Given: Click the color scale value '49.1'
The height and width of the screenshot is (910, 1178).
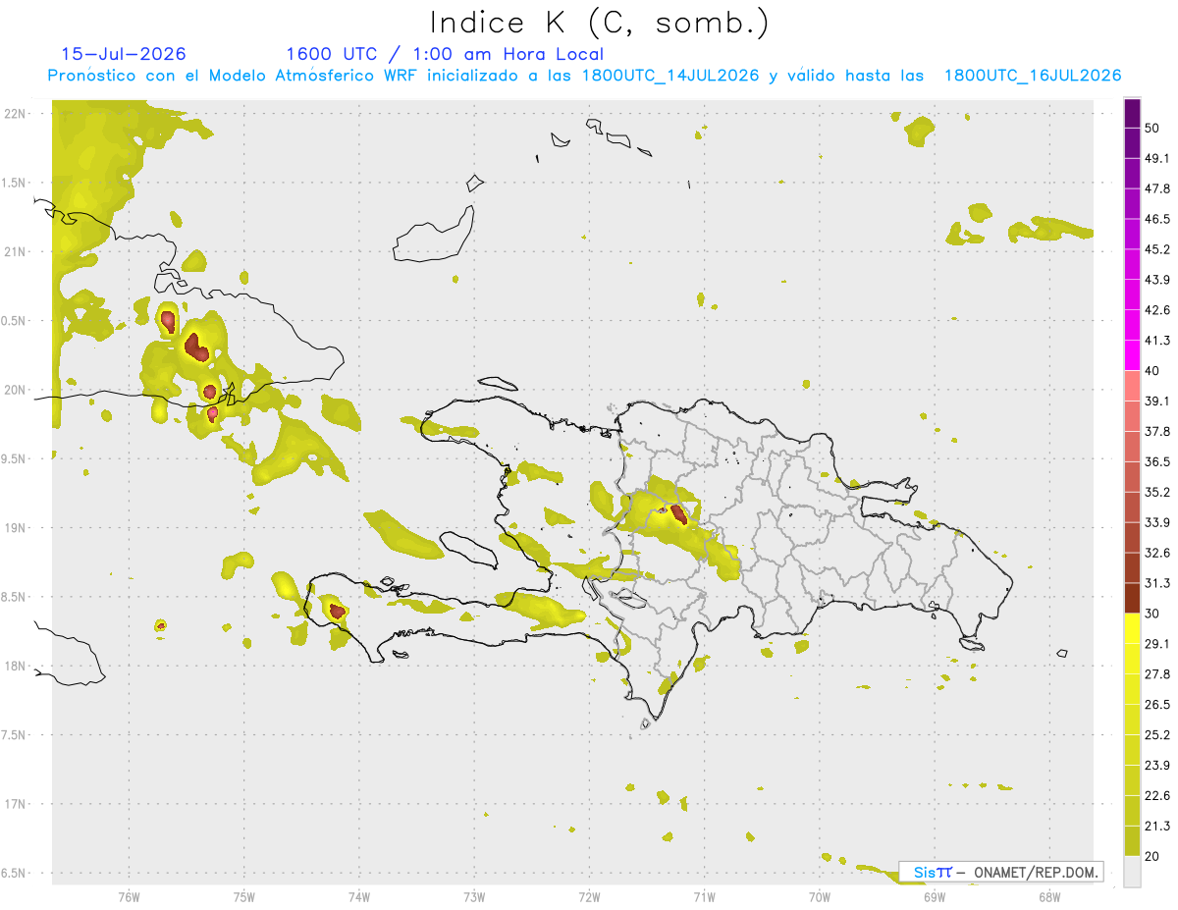Looking at the screenshot, I should 1157,159.
